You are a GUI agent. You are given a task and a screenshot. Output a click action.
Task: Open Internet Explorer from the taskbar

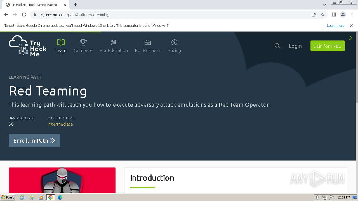[x=22, y=197]
